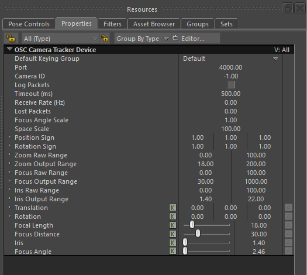Click the Focal Length slider handle
307x275 pixels.
tap(192, 225)
